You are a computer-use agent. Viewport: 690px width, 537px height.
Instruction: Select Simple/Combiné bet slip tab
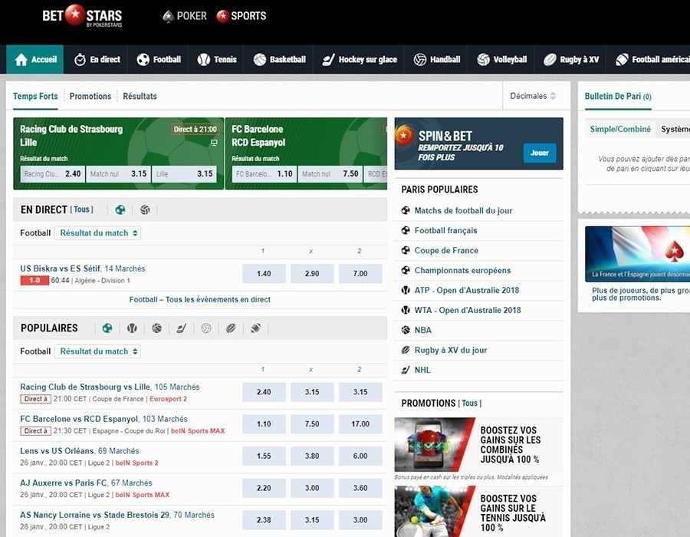coord(620,129)
